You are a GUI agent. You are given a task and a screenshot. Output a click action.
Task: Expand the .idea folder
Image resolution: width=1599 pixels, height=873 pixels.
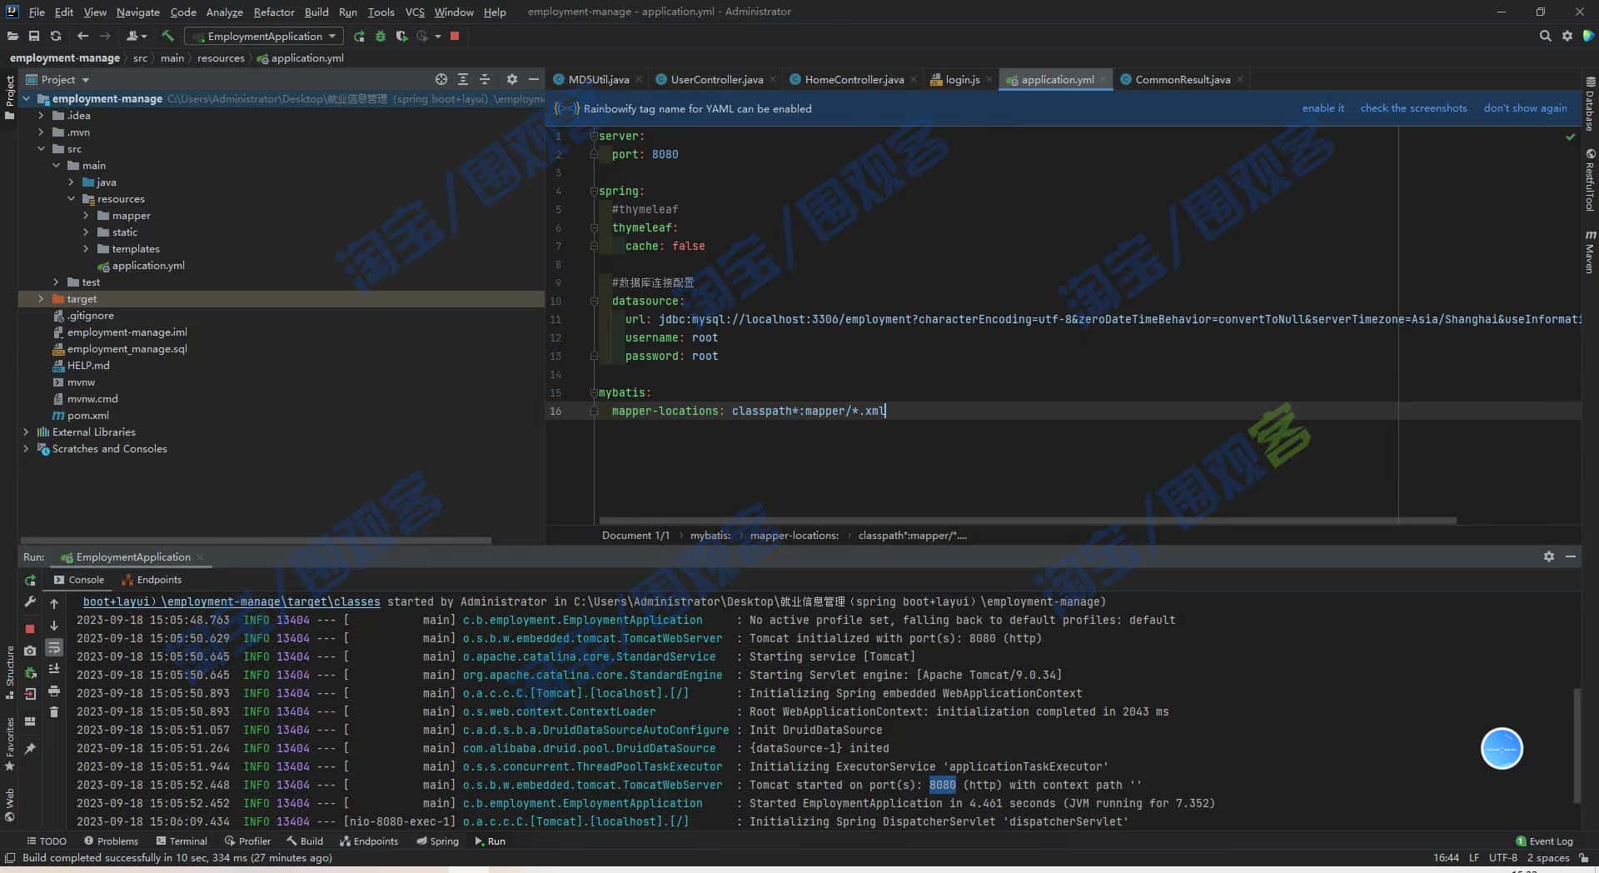[41, 116]
